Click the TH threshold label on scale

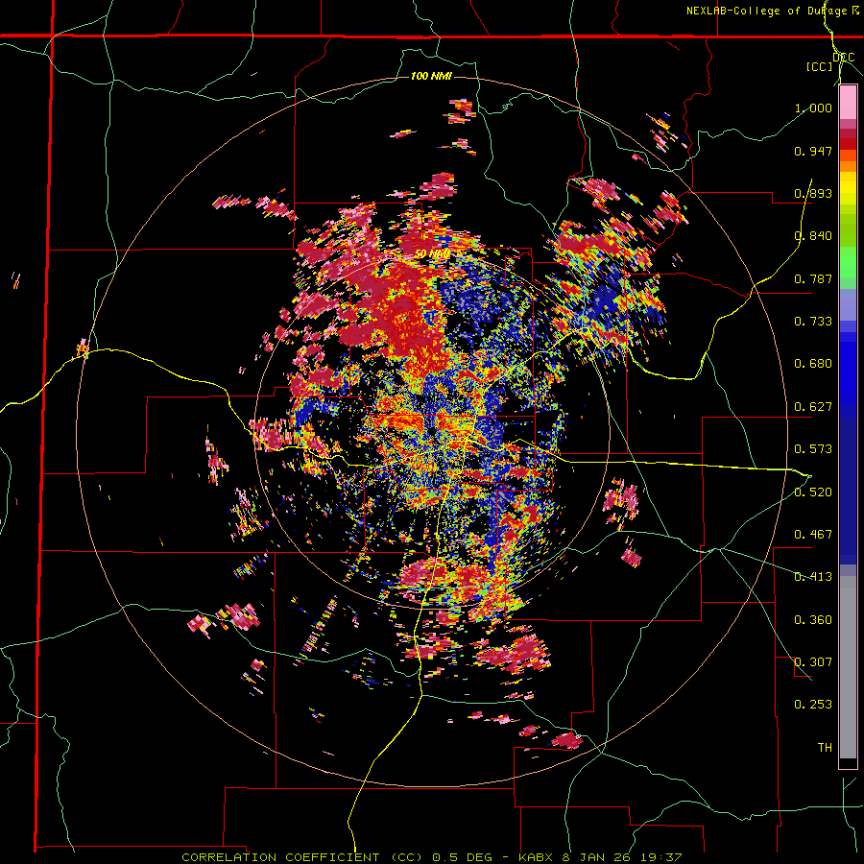coord(825,748)
